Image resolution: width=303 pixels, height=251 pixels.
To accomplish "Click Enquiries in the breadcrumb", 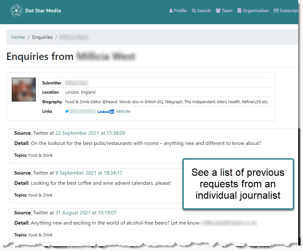I will pos(42,37).
